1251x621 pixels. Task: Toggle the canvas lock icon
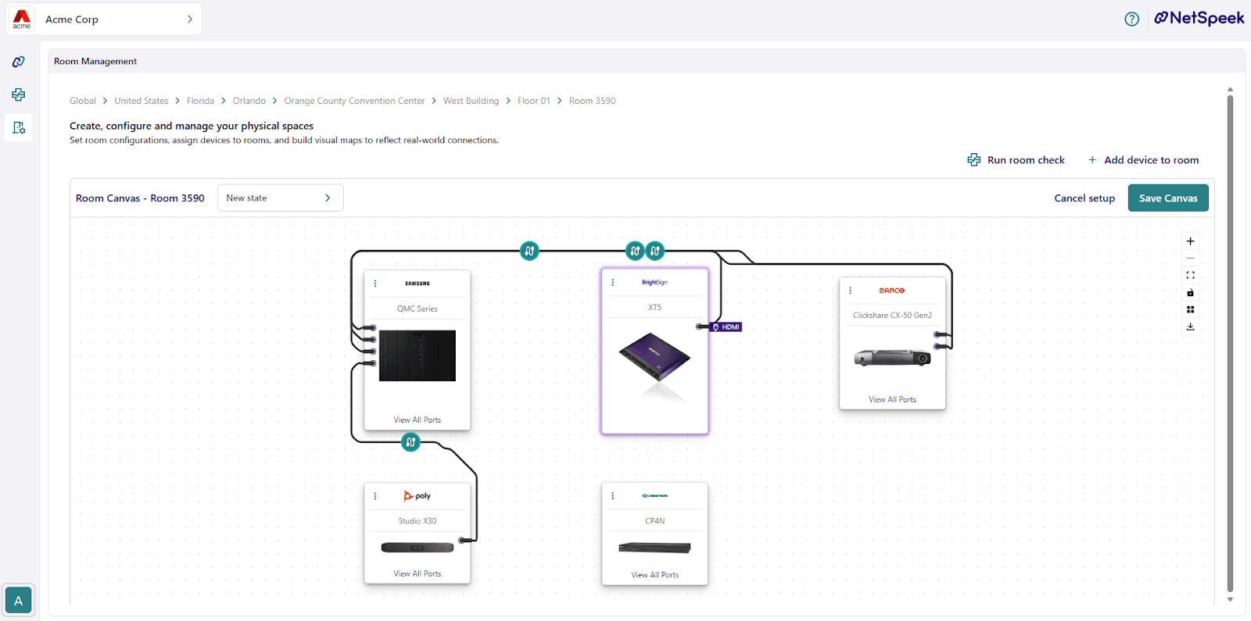click(1190, 293)
